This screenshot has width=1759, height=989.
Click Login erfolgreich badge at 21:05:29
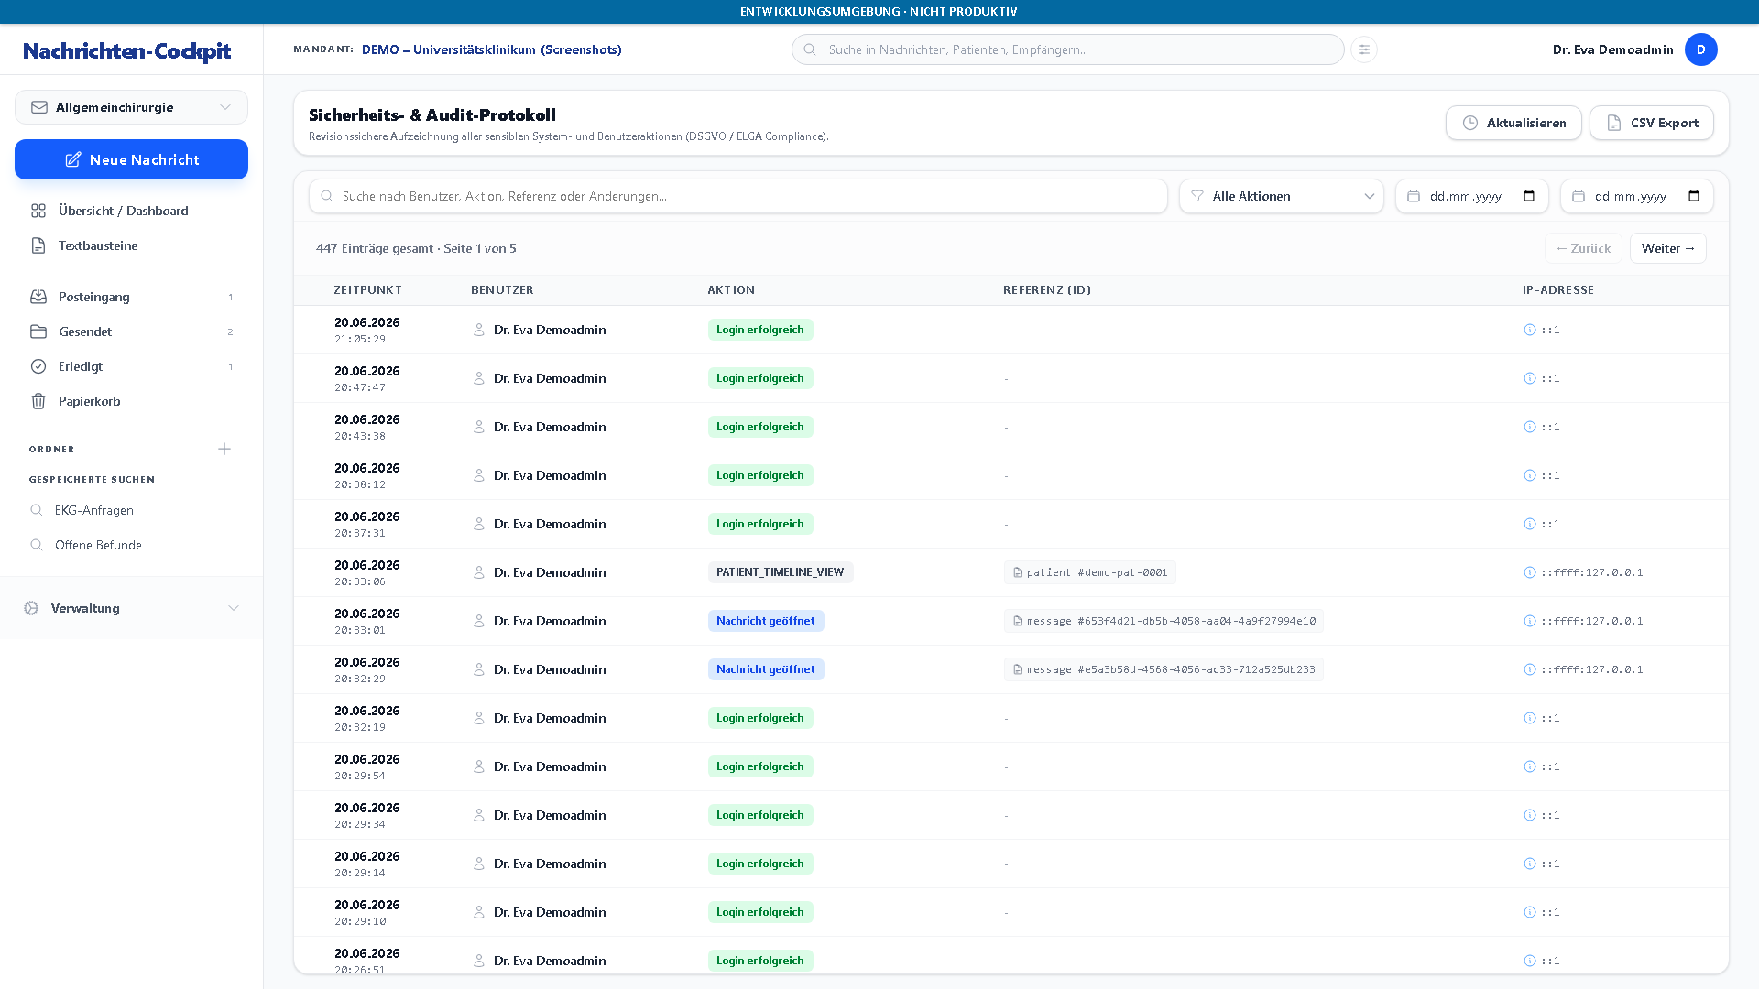(x=759, y=330)
